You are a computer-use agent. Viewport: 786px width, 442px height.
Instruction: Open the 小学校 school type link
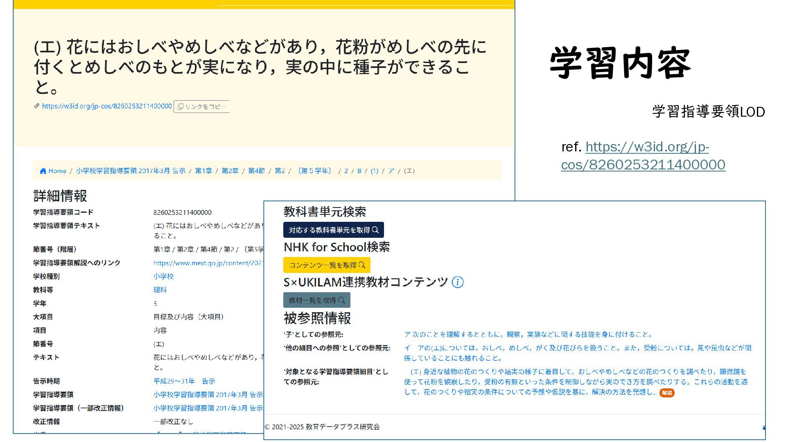point(163,276)
